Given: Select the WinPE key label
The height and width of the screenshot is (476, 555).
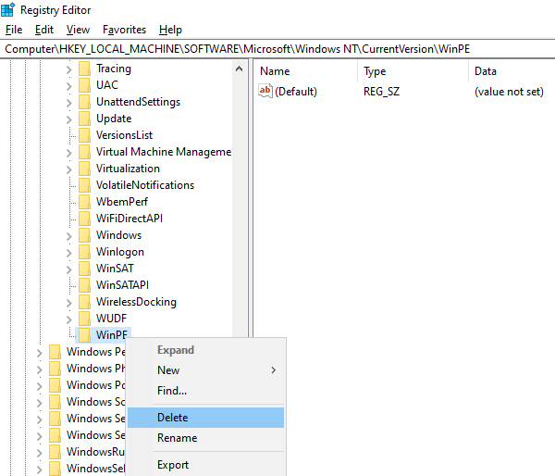Looking at the screenshot, I should (x=112, y=335).
